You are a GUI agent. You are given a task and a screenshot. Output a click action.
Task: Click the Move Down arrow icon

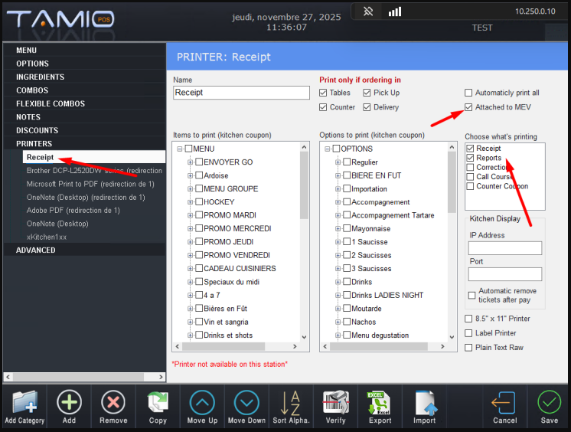tap(246, 402)
